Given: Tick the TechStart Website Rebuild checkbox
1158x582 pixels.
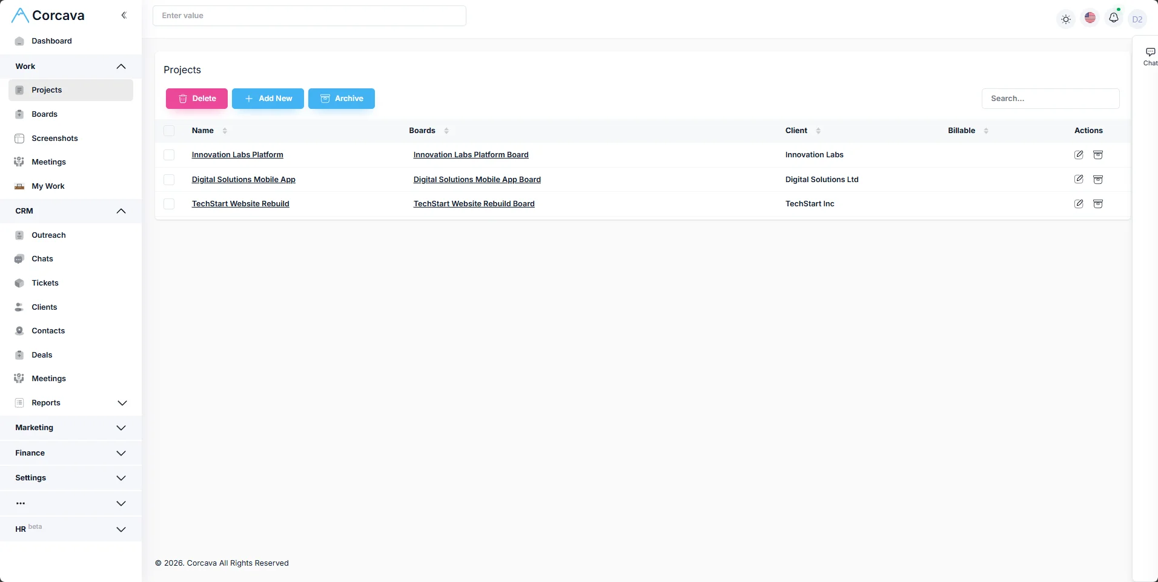Looking at the screenshot, I should (x=169, y=204).
